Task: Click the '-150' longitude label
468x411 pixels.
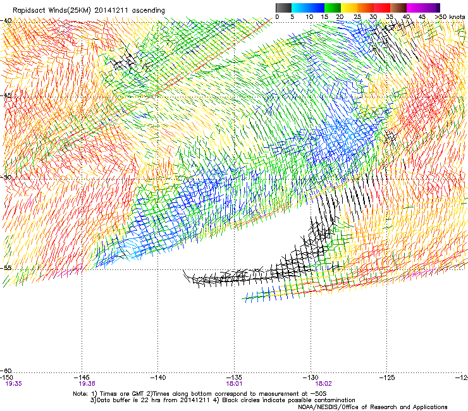Action: tap(6, 377)
